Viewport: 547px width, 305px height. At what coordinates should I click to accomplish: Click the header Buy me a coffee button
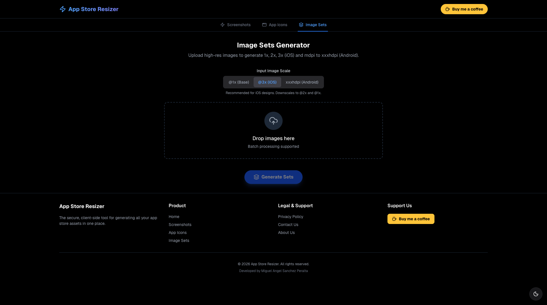tap(464, 9)
